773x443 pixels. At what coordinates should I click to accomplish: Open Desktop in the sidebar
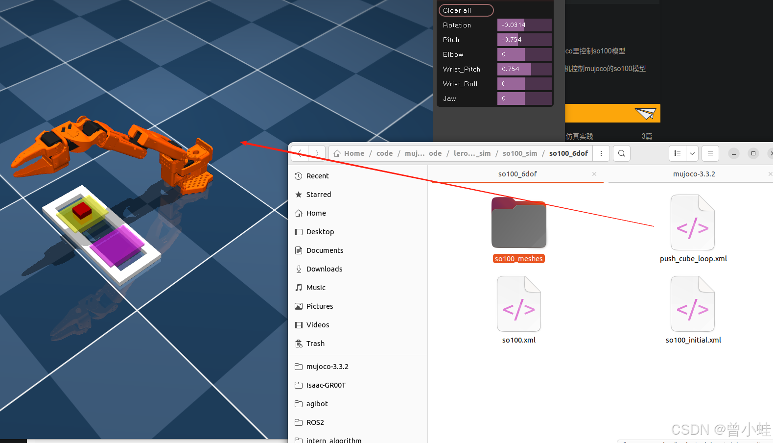[357, 232]
